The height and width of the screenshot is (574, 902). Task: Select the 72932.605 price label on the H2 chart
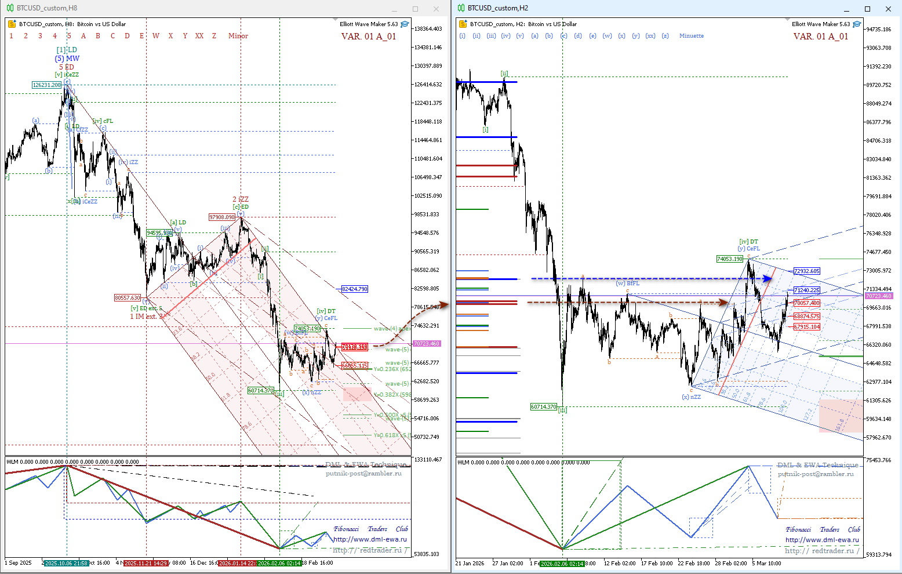806,271
